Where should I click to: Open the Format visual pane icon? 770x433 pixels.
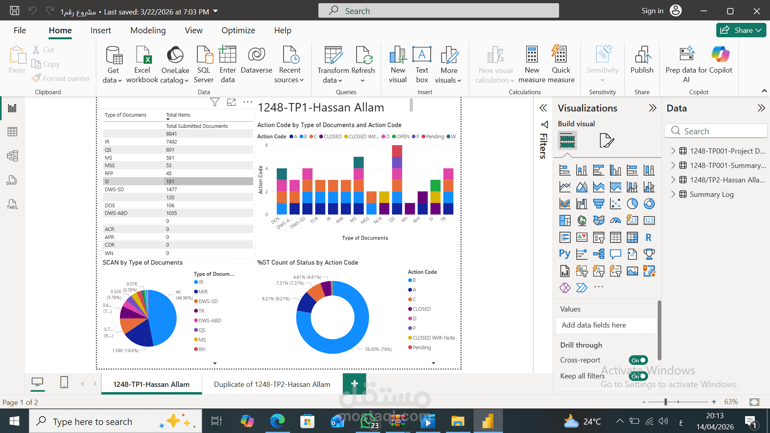coord(606,140)
